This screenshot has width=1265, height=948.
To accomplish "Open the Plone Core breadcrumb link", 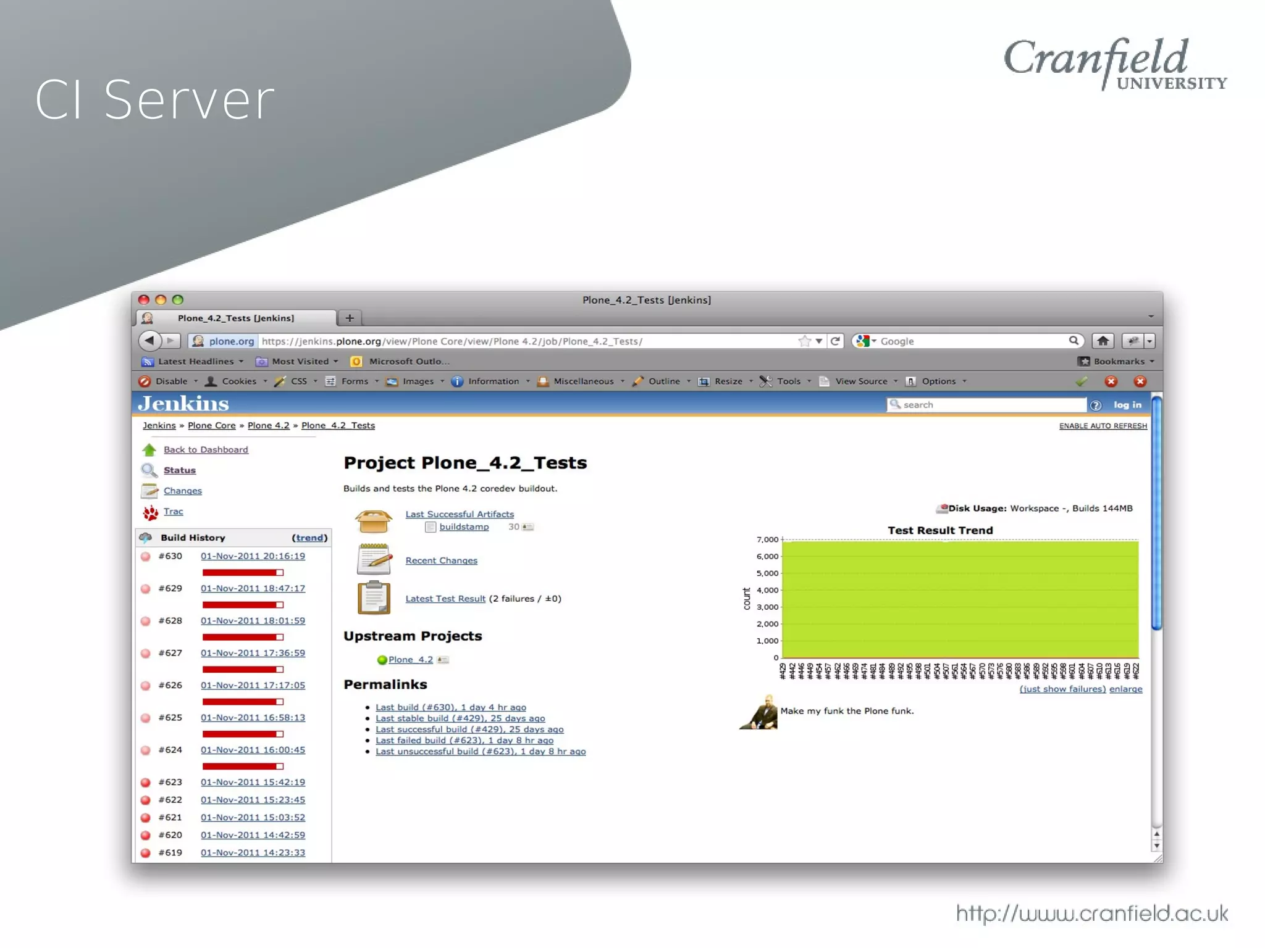I will tap(212, 425).
